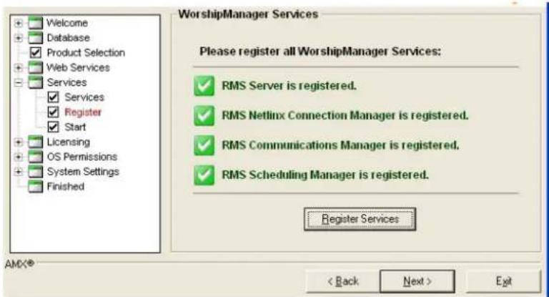
Task: Expand the Database tree node
Action: click(19, 38)
